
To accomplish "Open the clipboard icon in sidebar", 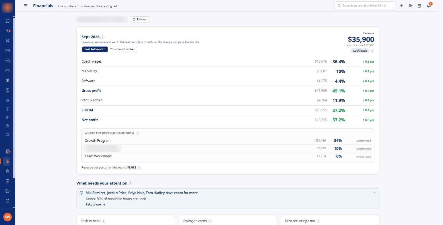I will point(7,201).
